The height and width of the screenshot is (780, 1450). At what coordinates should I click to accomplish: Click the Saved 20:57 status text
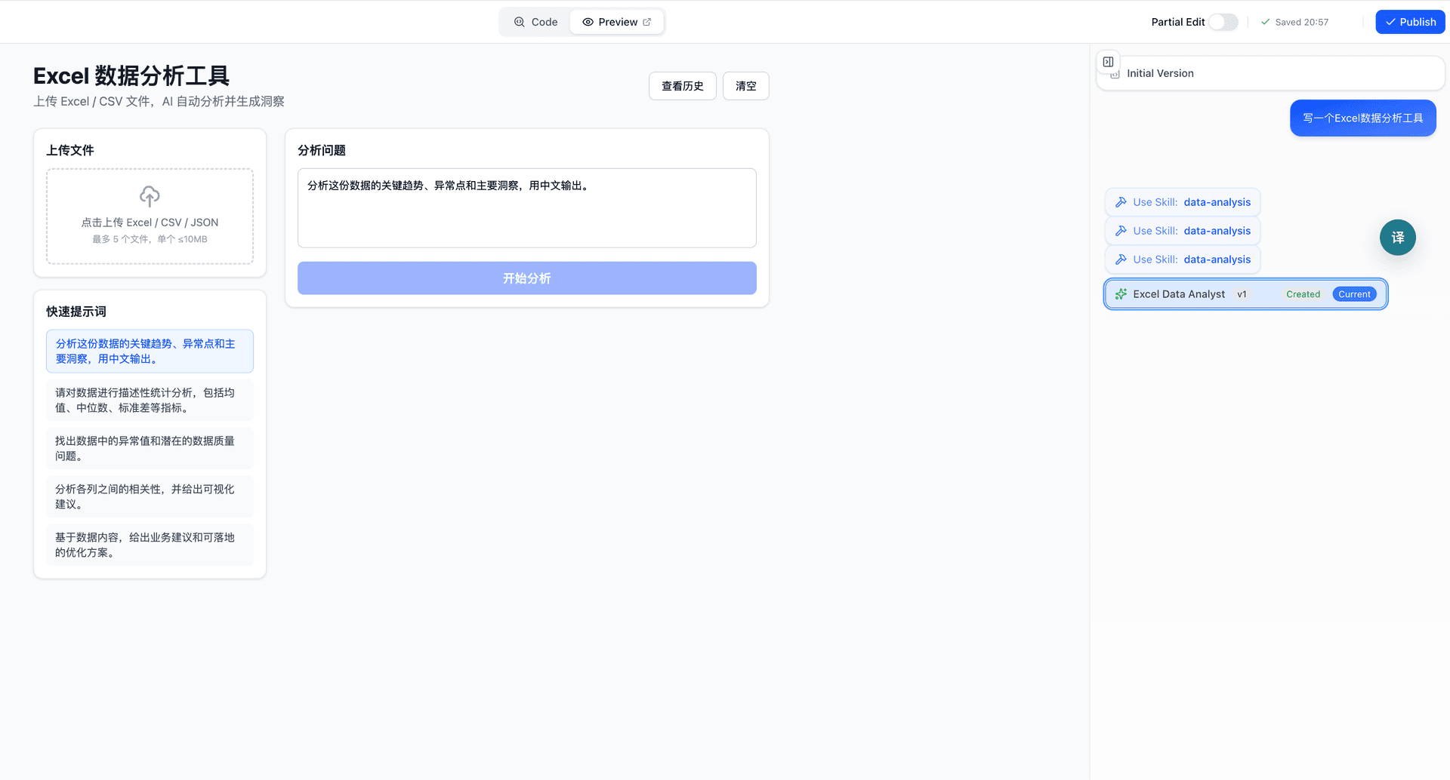pos(1301,22)
